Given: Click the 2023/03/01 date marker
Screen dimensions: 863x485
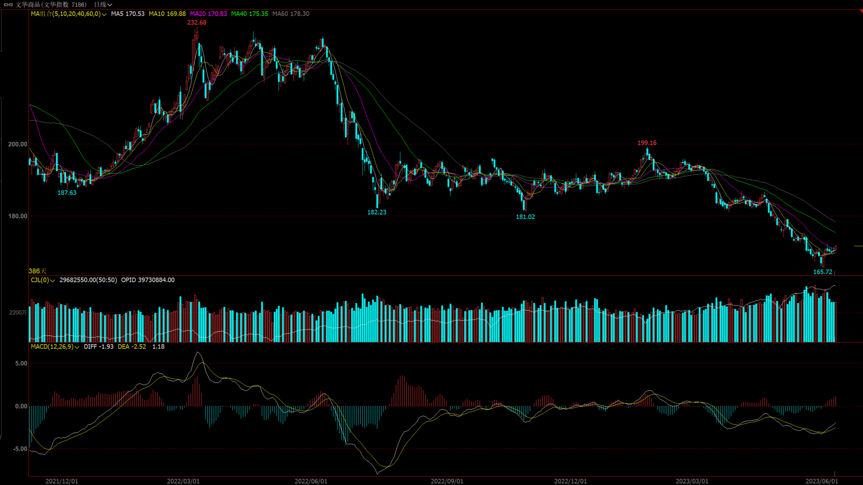Looking at the screenshot, I should tap(692, 481).
